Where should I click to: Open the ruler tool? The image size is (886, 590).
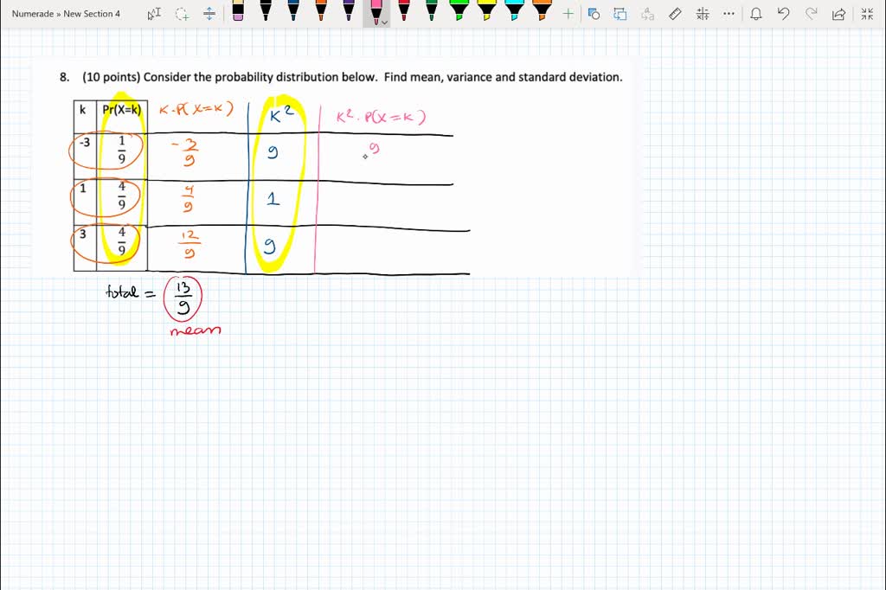point(673,14)
